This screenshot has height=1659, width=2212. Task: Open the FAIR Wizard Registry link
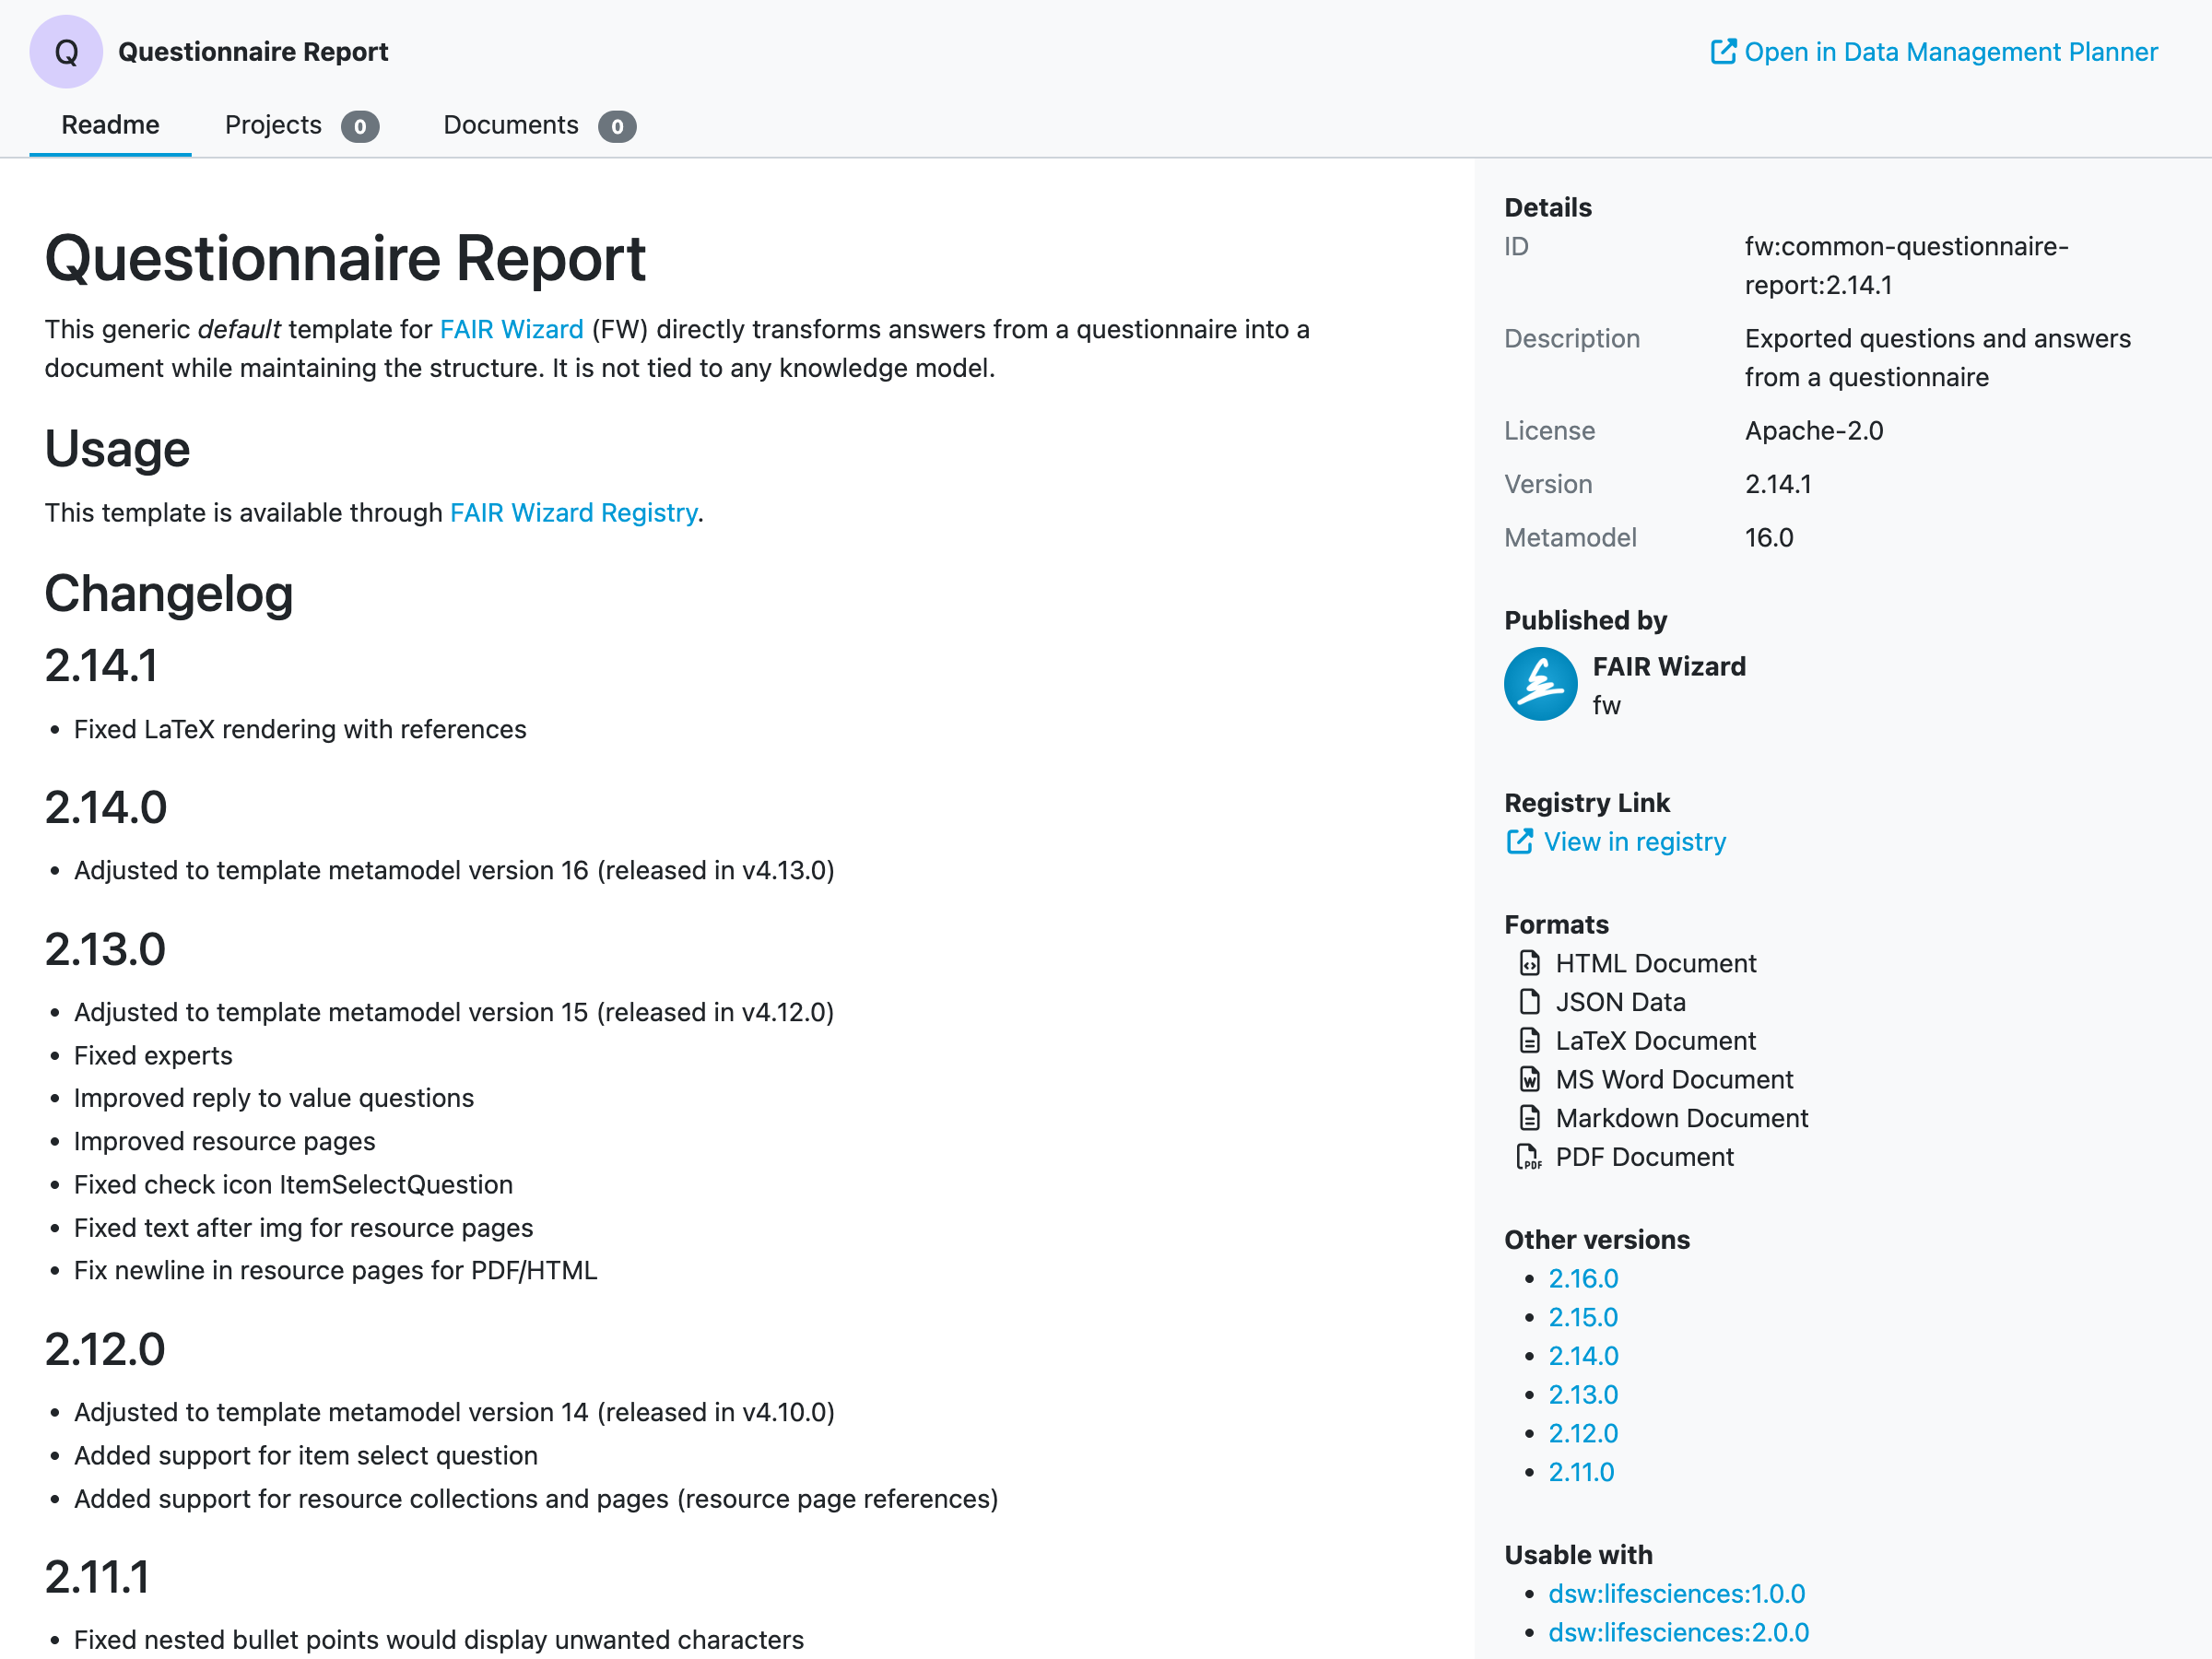coord(574,512)
